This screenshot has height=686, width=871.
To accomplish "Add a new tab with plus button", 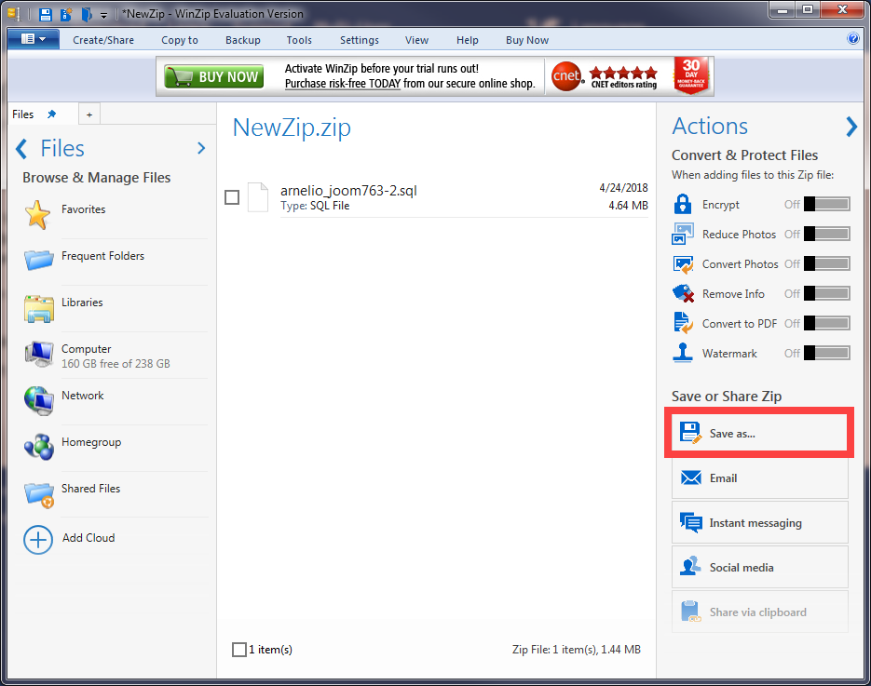I will coord(89,114).
